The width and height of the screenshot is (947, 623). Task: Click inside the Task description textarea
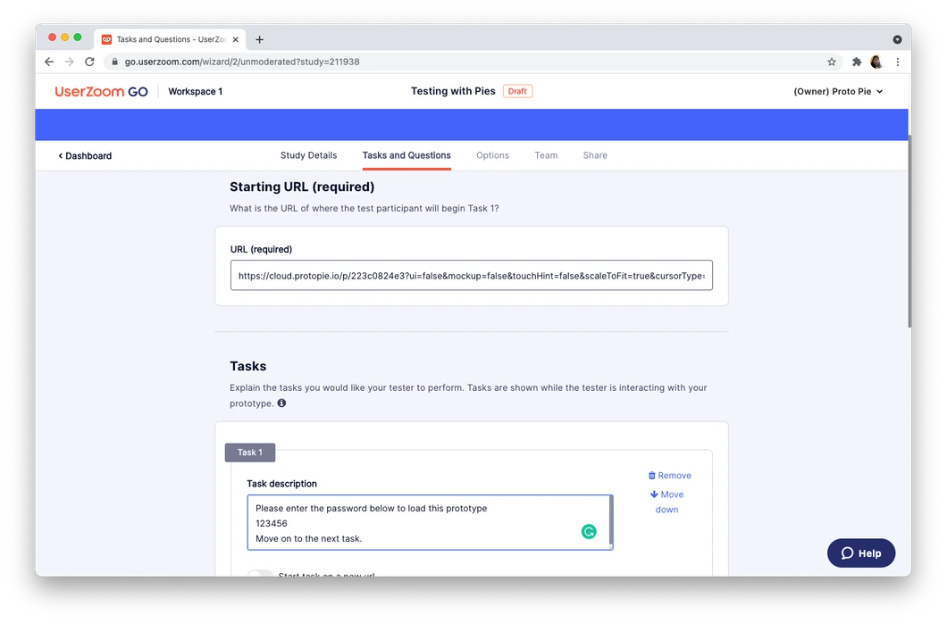click(x=428, y=522)
